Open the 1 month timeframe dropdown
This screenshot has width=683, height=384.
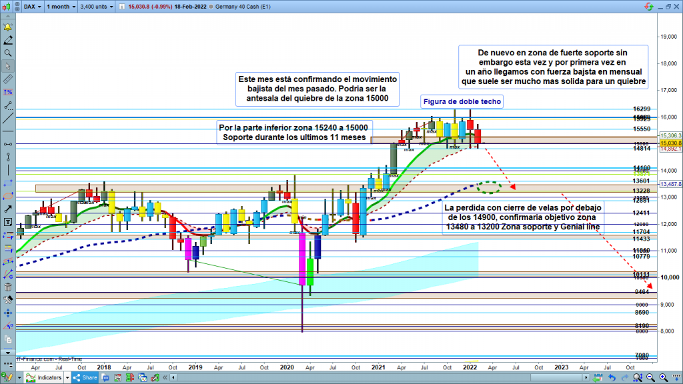(61, 7)
